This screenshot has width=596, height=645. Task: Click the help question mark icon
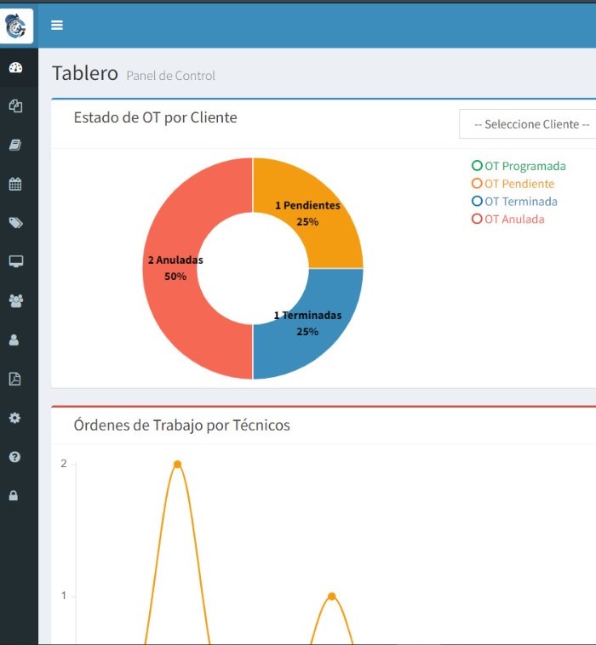pos(14,457)
